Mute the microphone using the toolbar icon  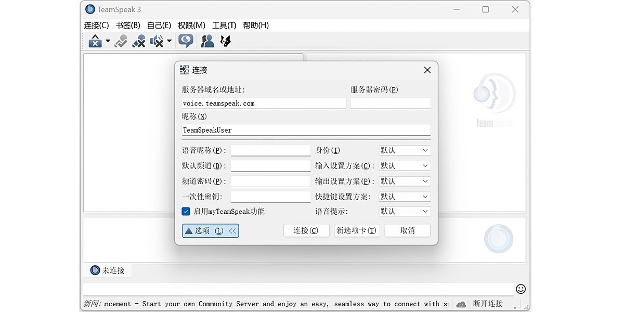(138, 41)
